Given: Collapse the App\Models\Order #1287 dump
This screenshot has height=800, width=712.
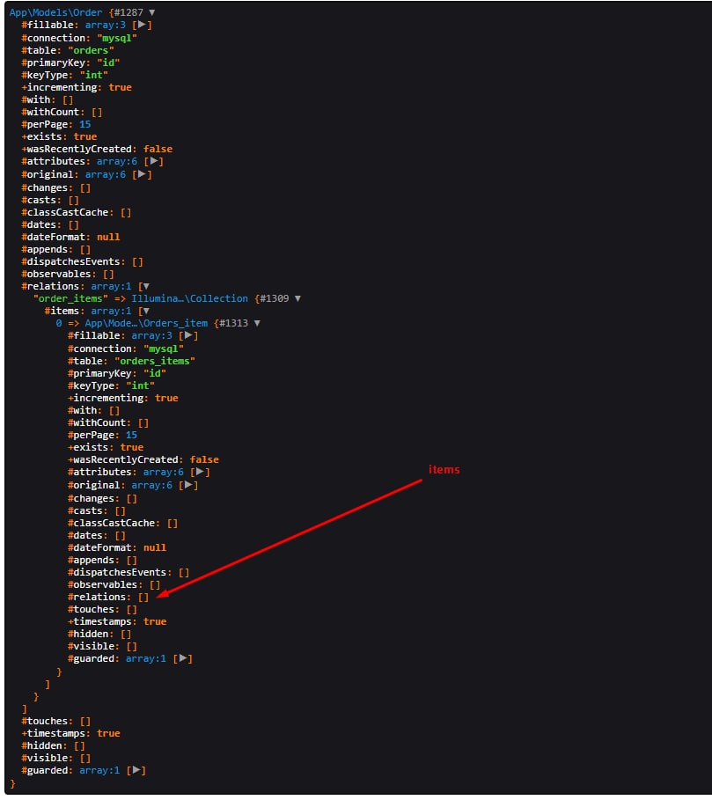Looking at the screenshot, I should tap(152, 12).
